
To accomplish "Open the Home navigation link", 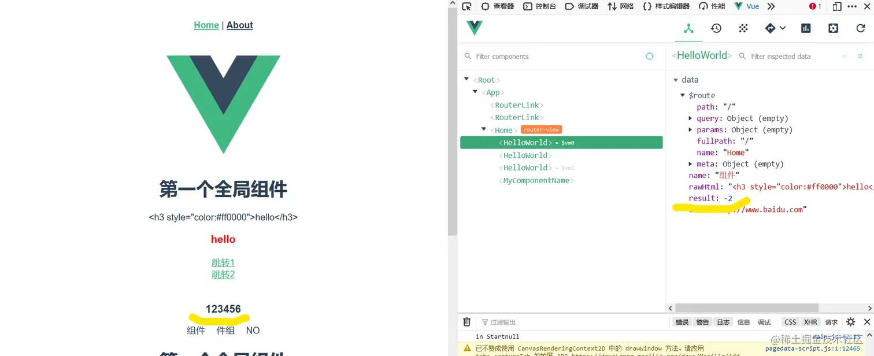I will point(206,25).
